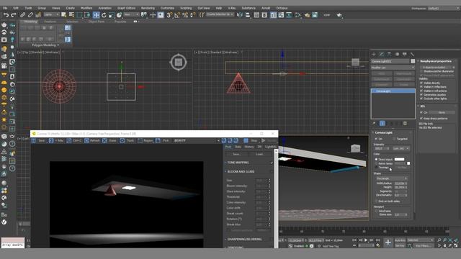Viewport: 461px width, 259px height.
Task: Open the Modifiers menu
Action: tap(86, 8)
